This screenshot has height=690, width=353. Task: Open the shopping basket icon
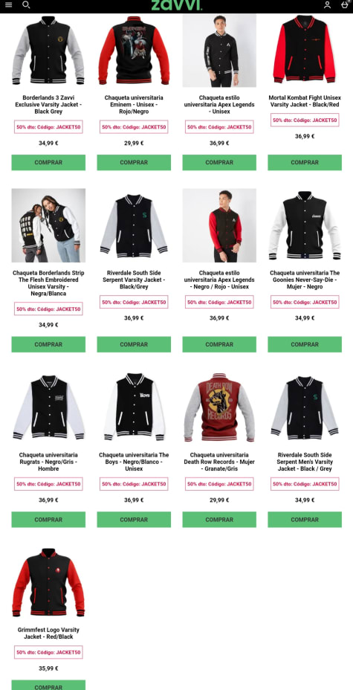coord(345,4)
